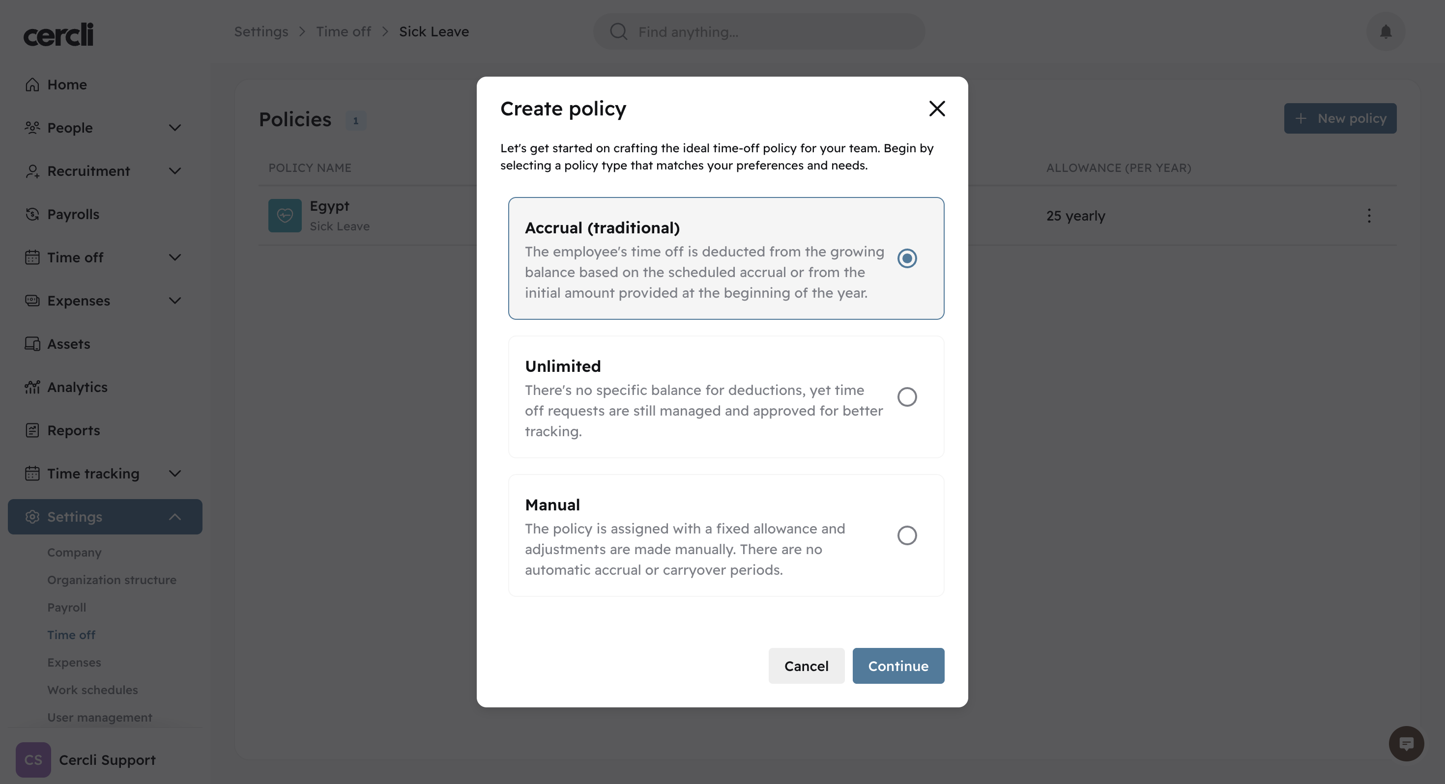
Task: Expand the Recruitment section chevron
Action: coord(175,171)
